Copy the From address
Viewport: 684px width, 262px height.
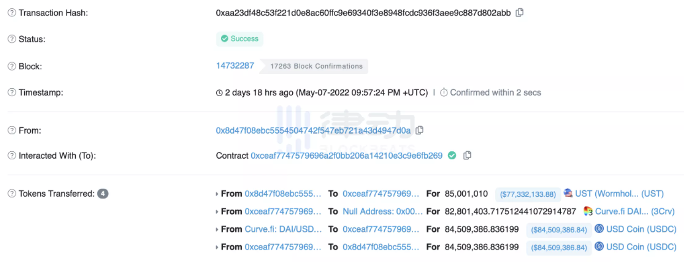click(x=419, y=131)
